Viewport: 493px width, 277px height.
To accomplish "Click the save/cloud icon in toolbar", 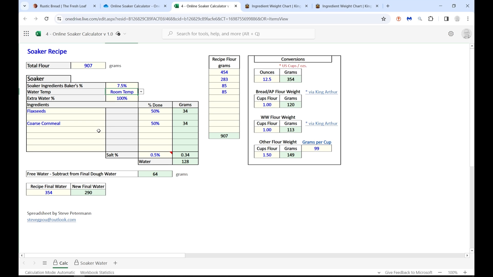I will point(118,34).
